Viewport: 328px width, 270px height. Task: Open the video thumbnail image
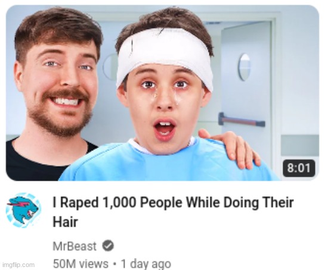pyautogui.click(x=162, y=93)
